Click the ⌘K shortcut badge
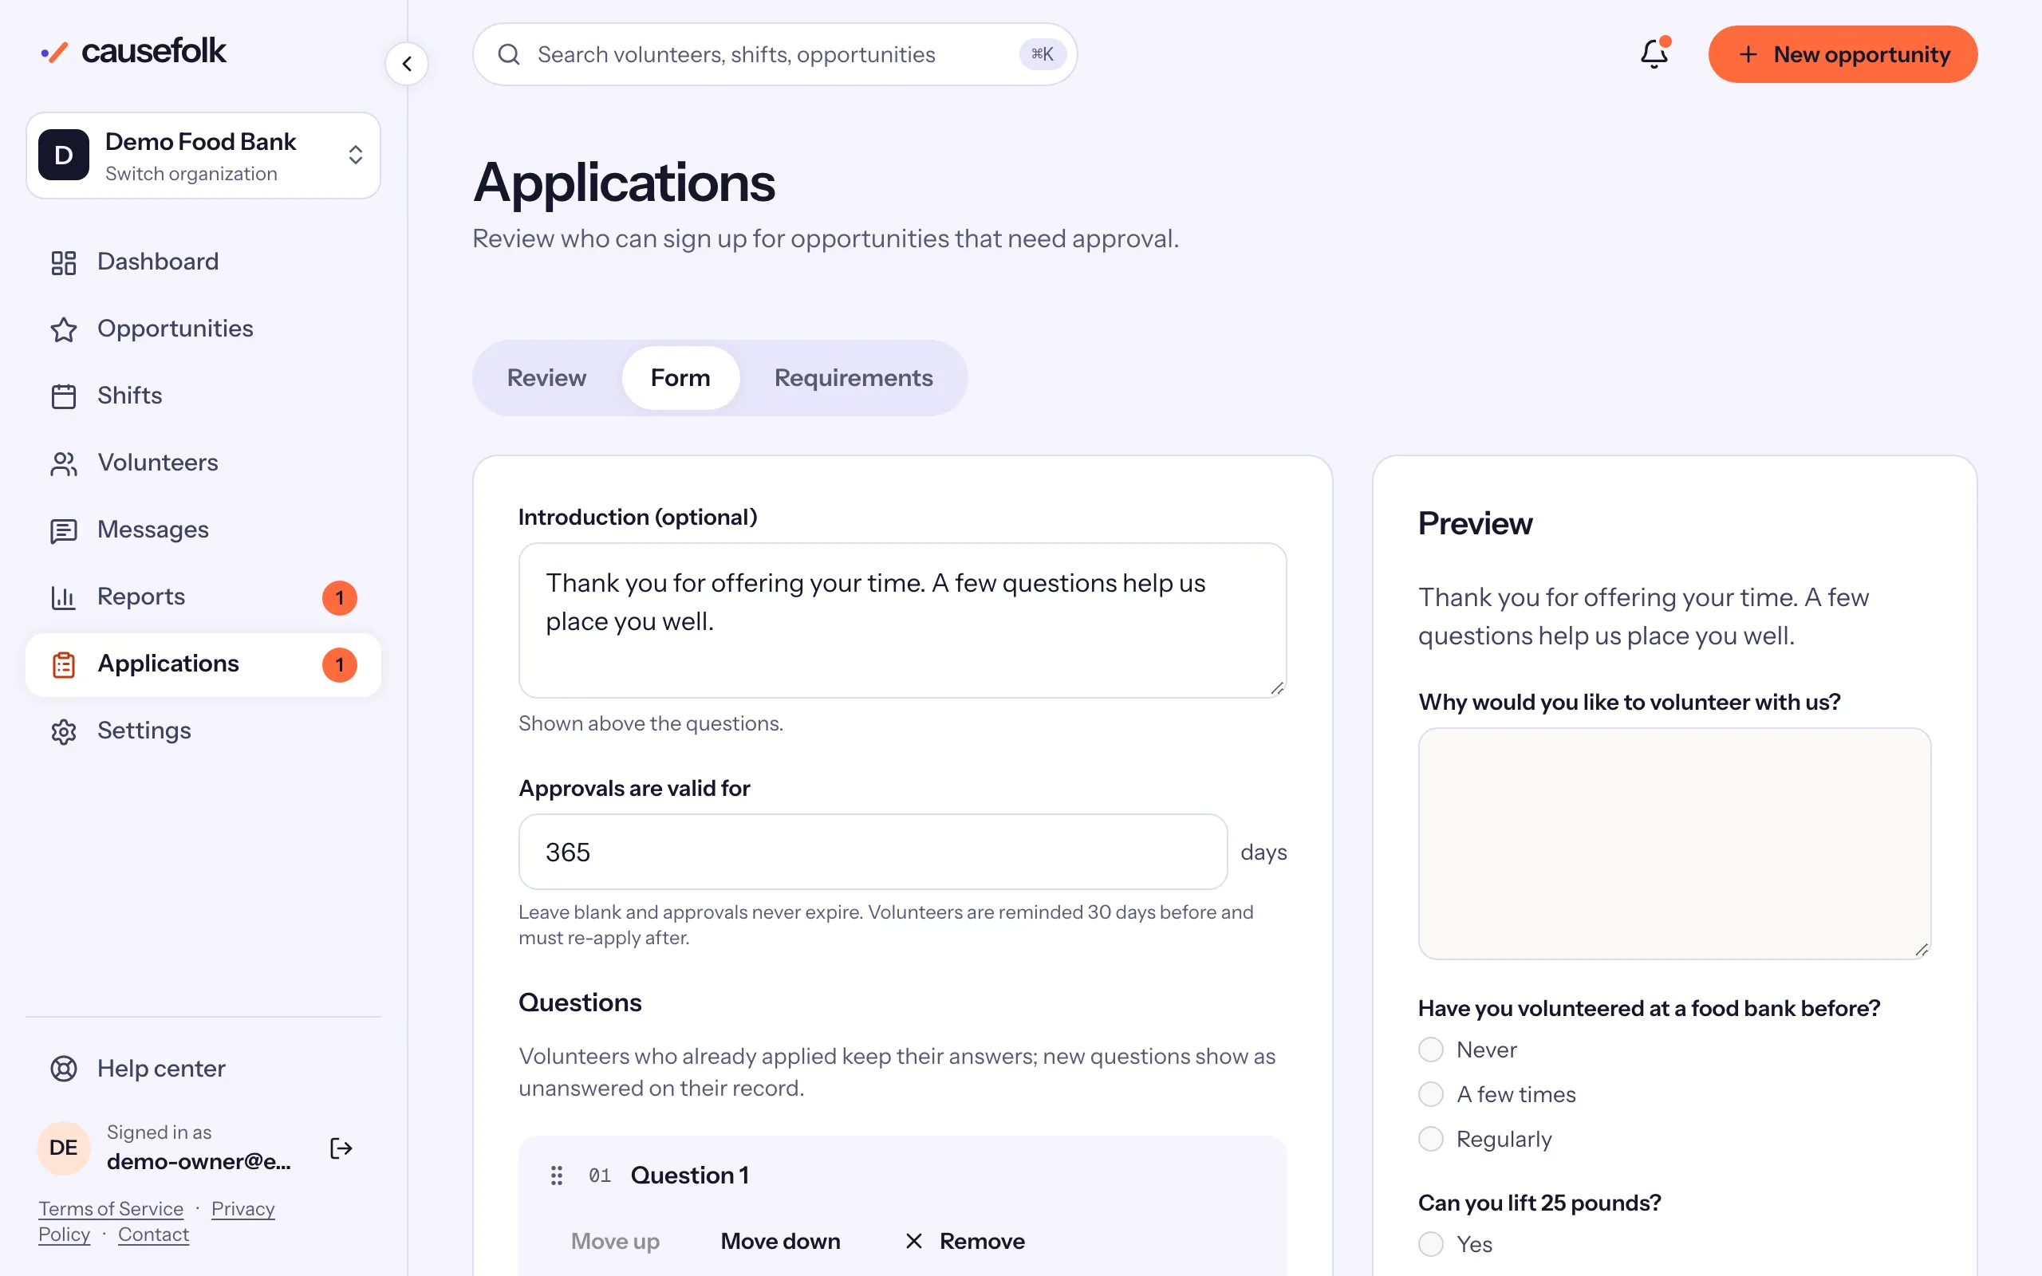Viewport: 2042px width, 1276px height. coord(1042,54)
